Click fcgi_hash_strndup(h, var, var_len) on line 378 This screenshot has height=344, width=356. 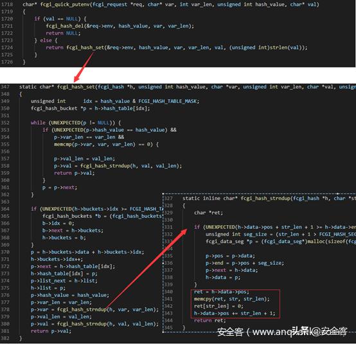click(x=107, y=310)
